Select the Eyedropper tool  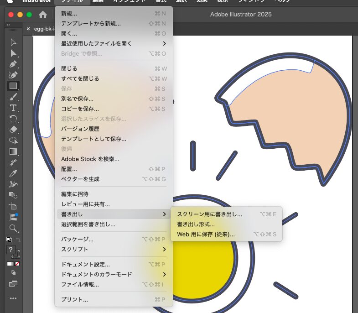click(x=13, y=173)
